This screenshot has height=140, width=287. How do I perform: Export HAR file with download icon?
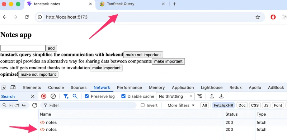221,96
